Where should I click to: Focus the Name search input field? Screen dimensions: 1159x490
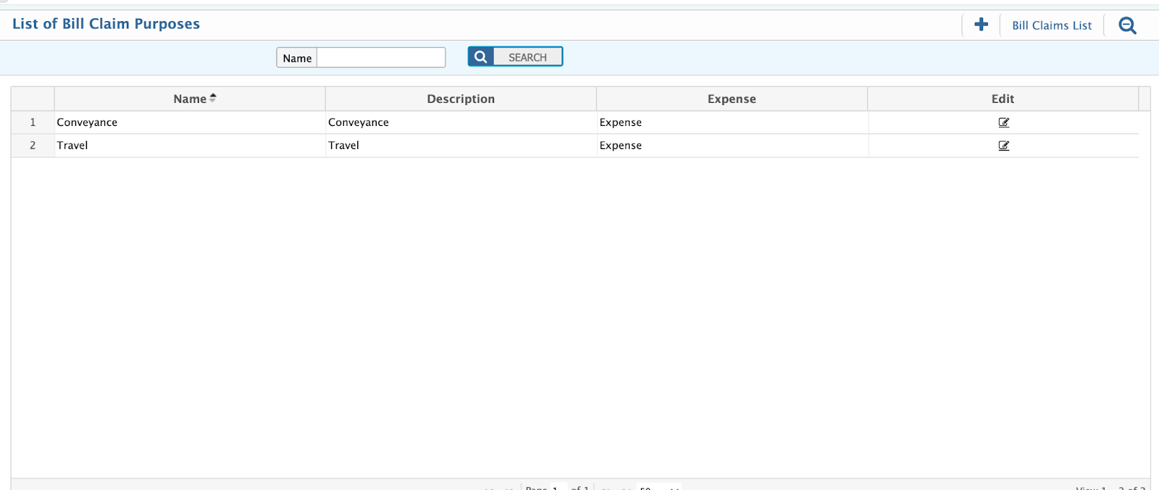pyautogui.click(x=381, y=58)
